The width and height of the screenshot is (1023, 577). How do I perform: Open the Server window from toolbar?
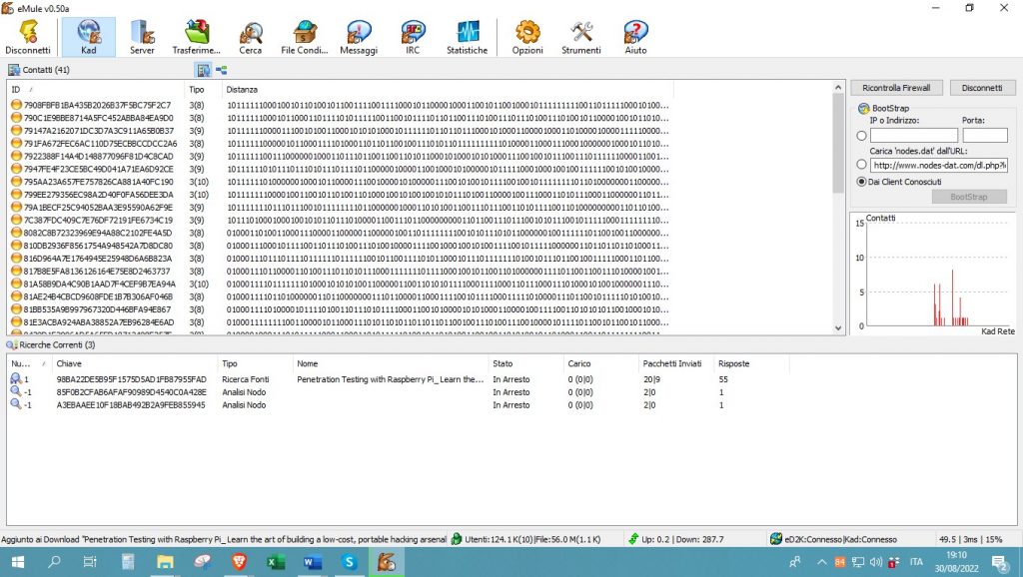pyautogui.click(x=142, y=37)
